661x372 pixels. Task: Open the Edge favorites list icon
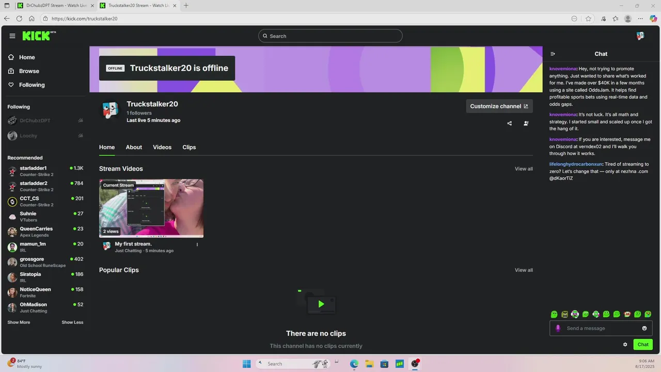[616, 19]
